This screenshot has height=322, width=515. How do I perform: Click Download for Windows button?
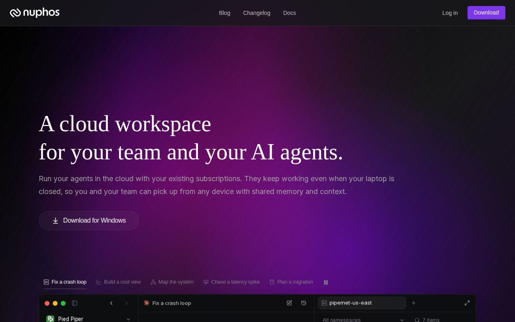click(x=89, y=221)
